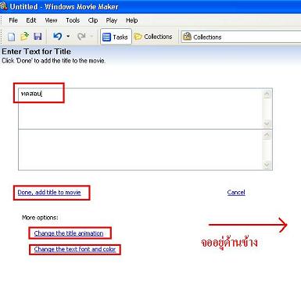Image resolution: width=301 pixels, height=295 pixels.
Task: Open the File menu
Action: point(13,20)
